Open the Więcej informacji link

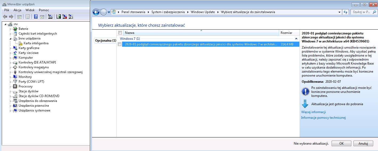tap(313, 112)
